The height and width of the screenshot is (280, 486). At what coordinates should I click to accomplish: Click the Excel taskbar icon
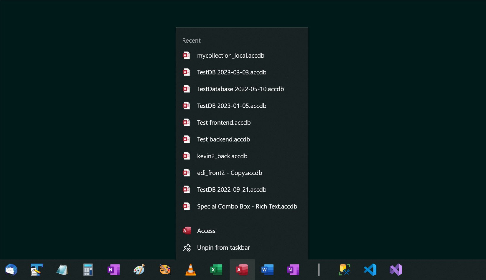[x=216, y=269]
